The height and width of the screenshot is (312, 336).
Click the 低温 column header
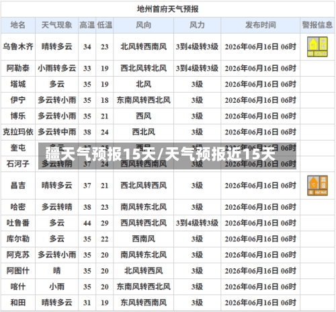105,25
